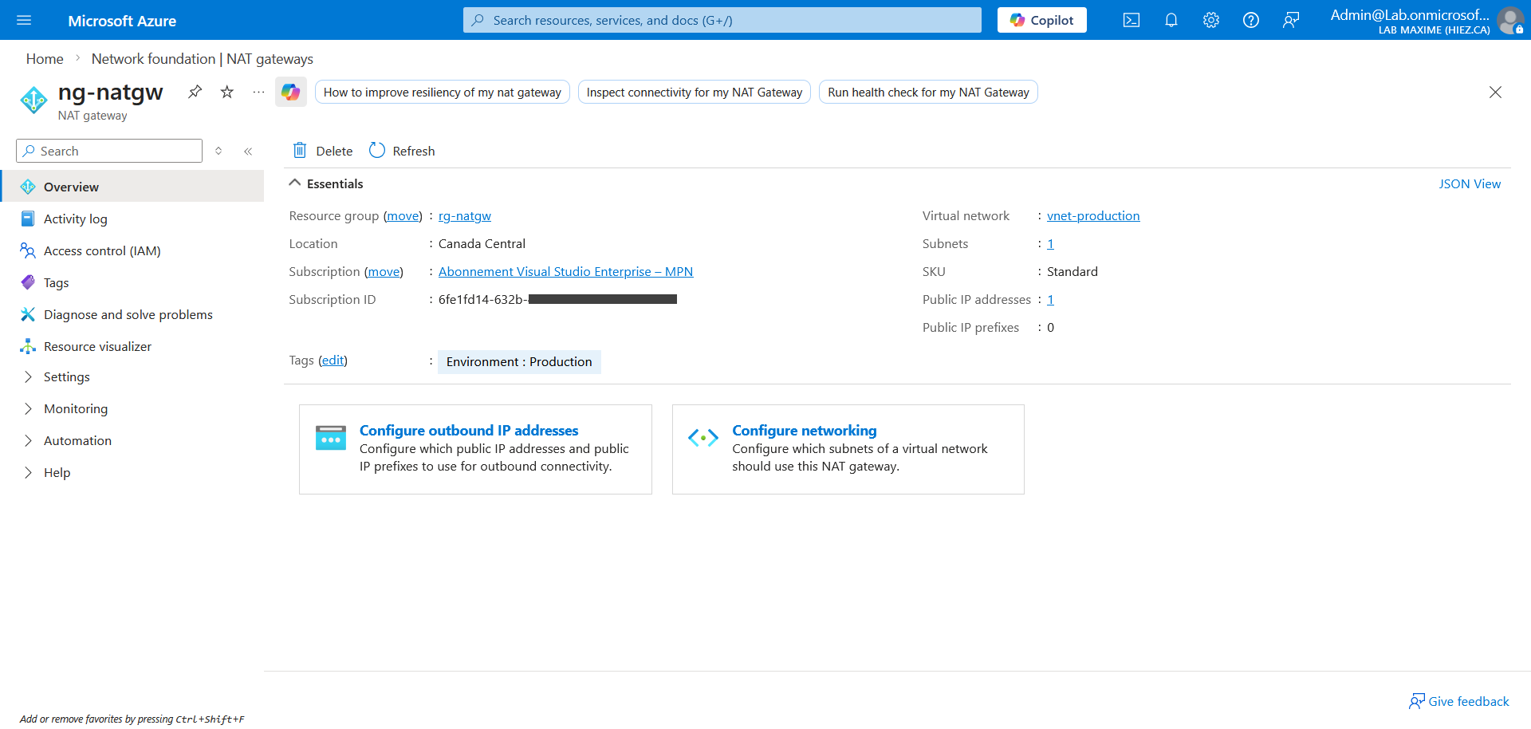Open Access control (IAM) page

101,250
